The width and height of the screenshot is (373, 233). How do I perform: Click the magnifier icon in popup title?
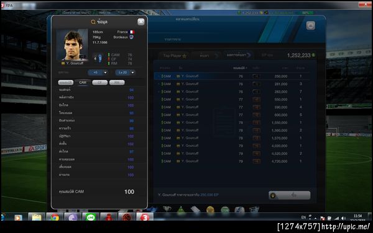click(93, 22)
